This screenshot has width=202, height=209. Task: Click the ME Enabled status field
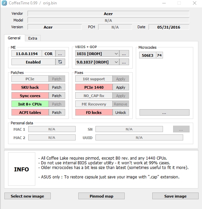[x=33, y=62]
